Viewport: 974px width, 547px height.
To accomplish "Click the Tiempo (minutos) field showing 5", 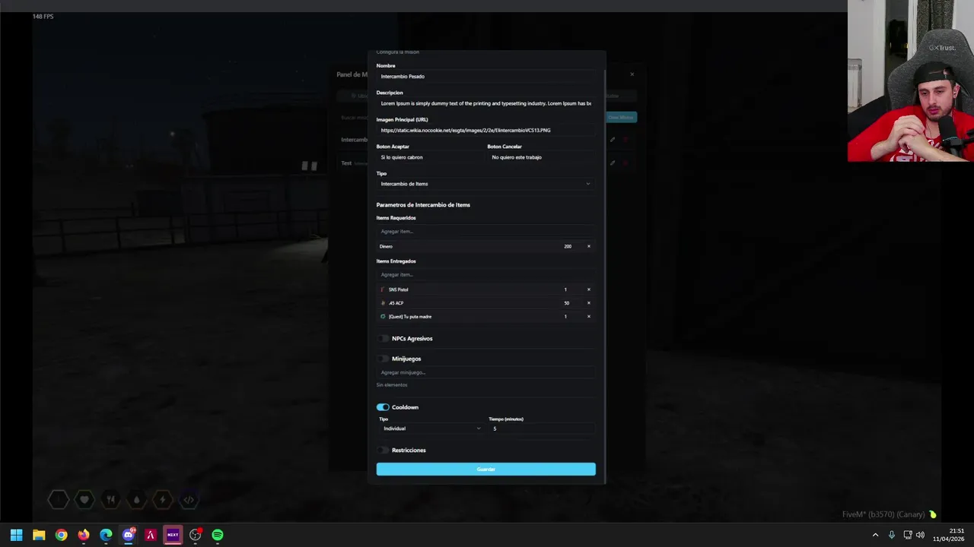I will coord(541,428).
